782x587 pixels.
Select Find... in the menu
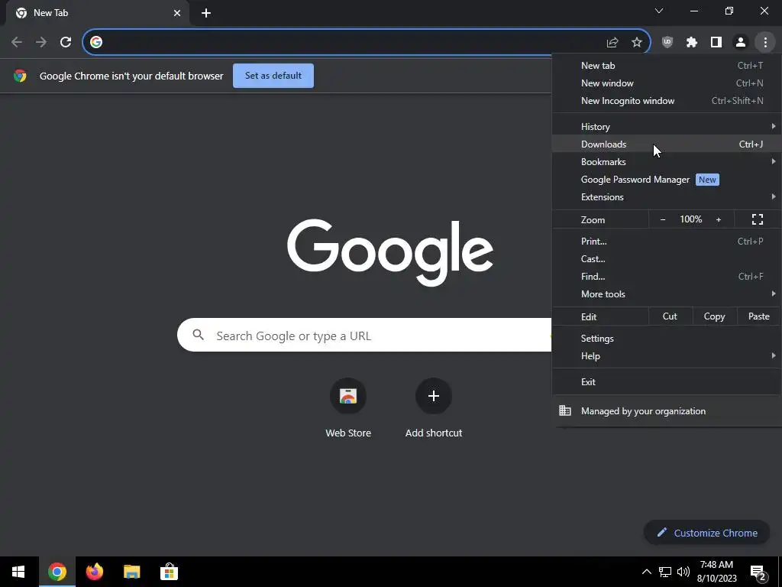[x=667, y=276]
